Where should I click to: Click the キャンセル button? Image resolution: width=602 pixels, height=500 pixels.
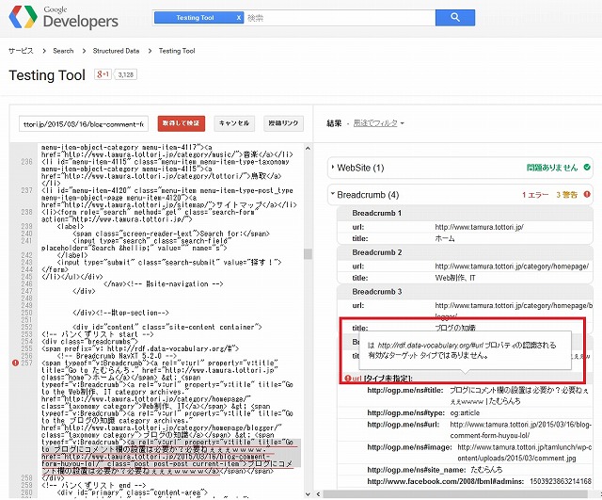(234, 123)
